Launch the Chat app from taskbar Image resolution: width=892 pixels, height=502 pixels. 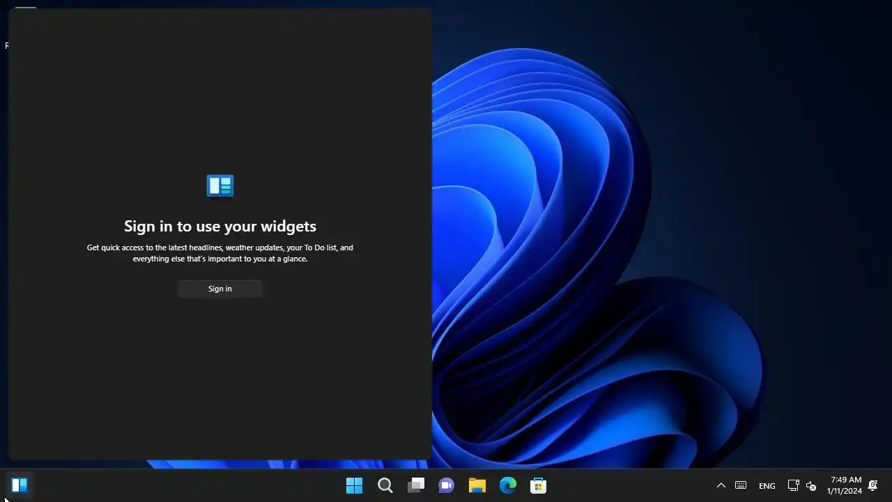[x=447, y=485]
